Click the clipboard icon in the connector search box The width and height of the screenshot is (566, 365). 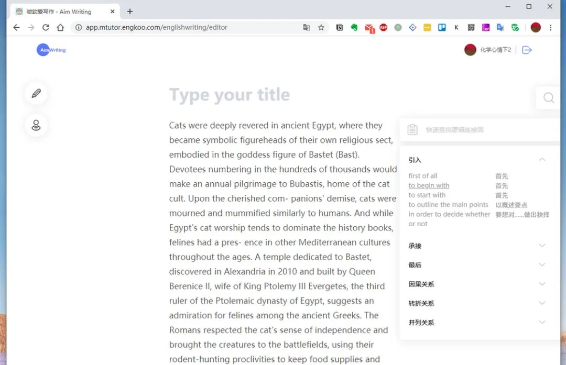pos(412,129)
